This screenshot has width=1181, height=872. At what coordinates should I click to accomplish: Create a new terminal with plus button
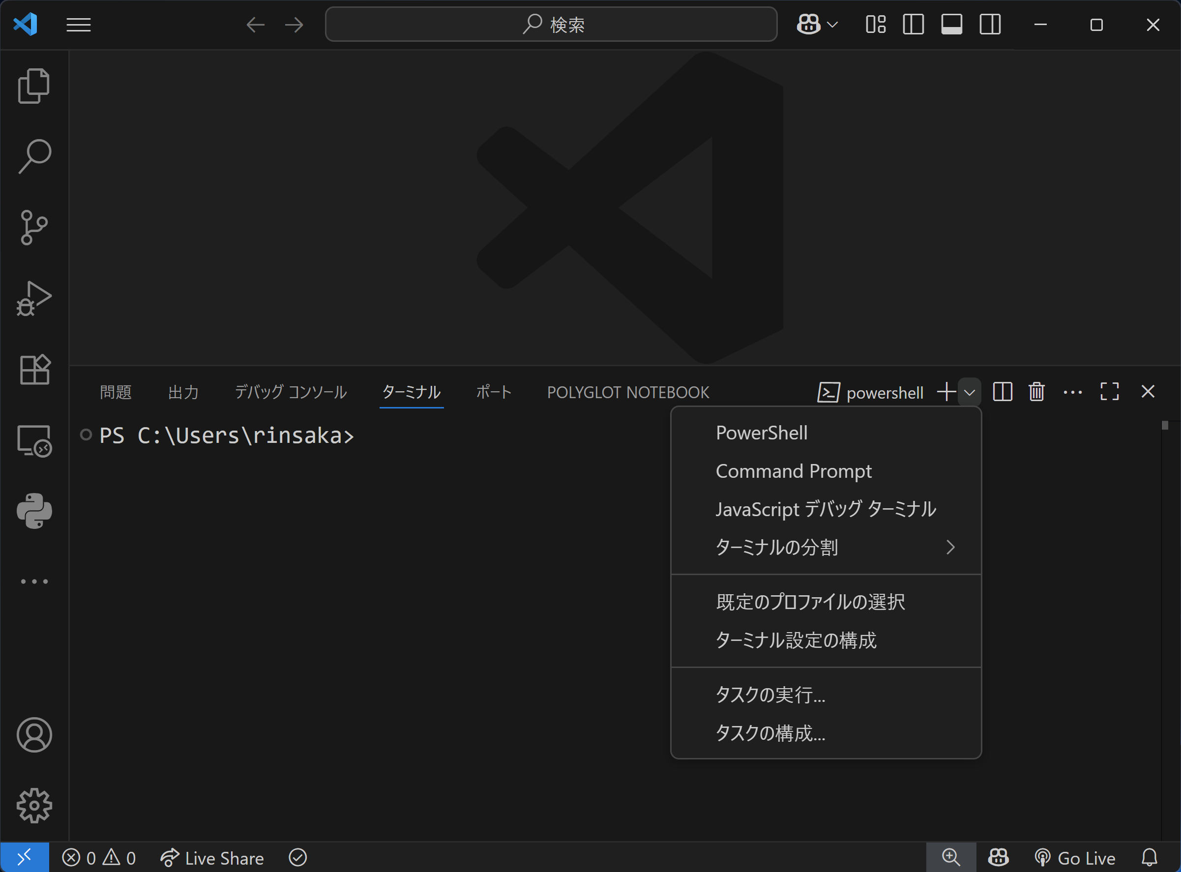946,392
